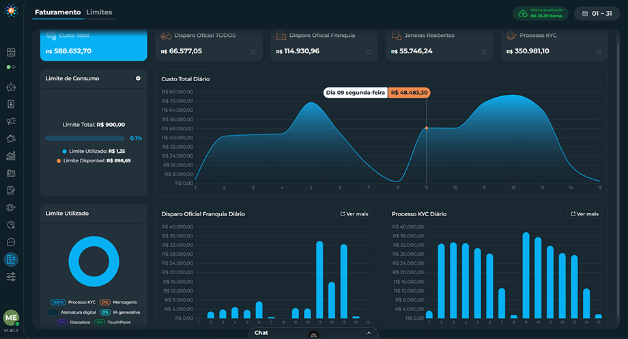
Task: Click Ver mais on Processo KYC Diário
Action: tap(584, 214)
